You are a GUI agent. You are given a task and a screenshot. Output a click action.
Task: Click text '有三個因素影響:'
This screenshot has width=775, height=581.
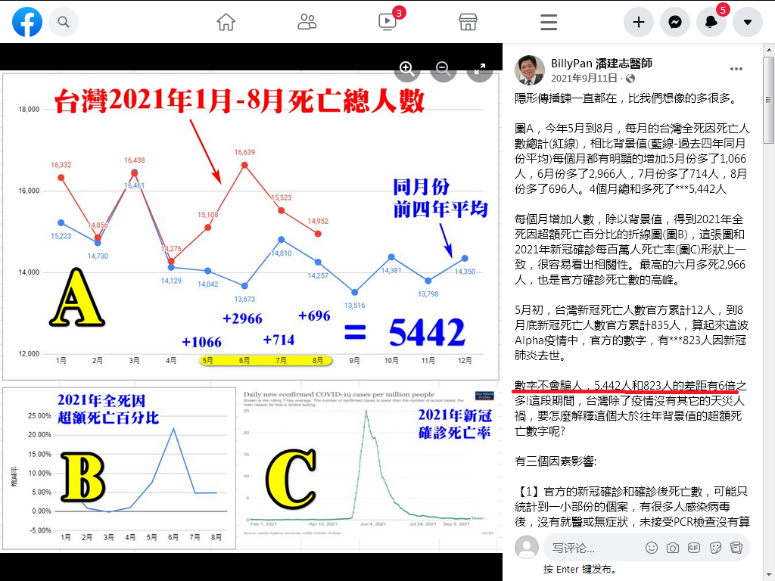click(x=556, y=461)
